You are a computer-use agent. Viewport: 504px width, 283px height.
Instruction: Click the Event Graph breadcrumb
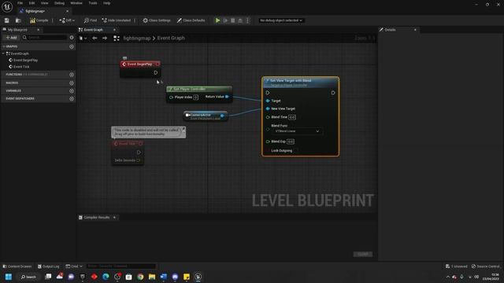171,39
